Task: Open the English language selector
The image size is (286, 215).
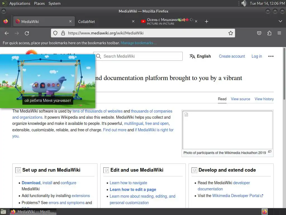Action: [x=200, y=56]
